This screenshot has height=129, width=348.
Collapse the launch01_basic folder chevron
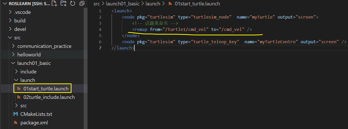(x=13, y=63)
